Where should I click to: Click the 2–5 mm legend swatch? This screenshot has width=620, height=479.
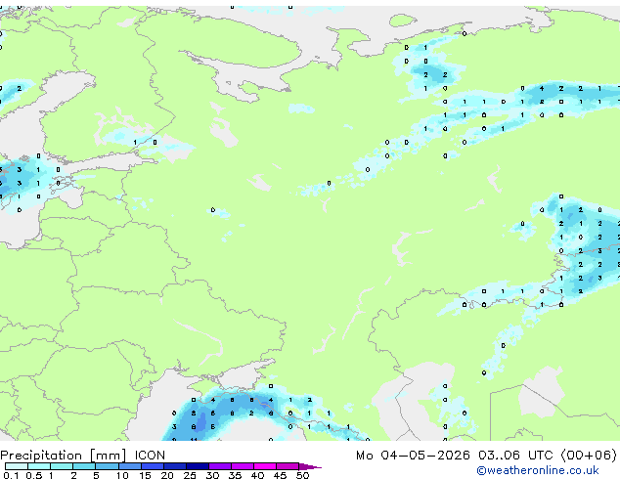(84, 466)
